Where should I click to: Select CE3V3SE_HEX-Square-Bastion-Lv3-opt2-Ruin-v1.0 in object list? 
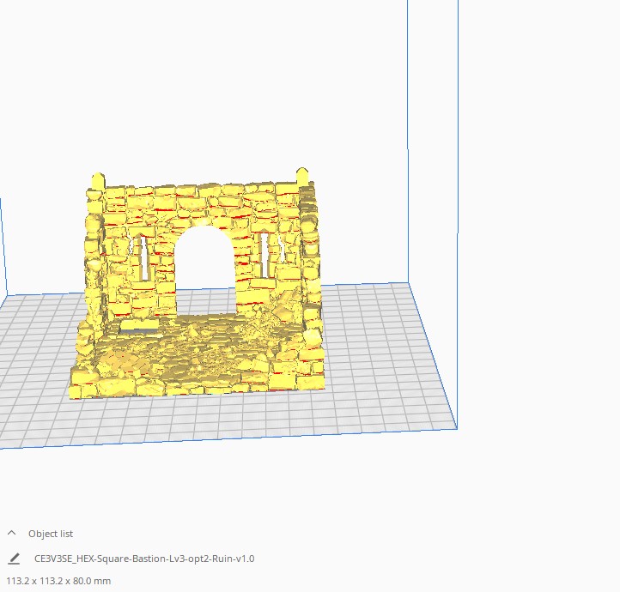144,559
